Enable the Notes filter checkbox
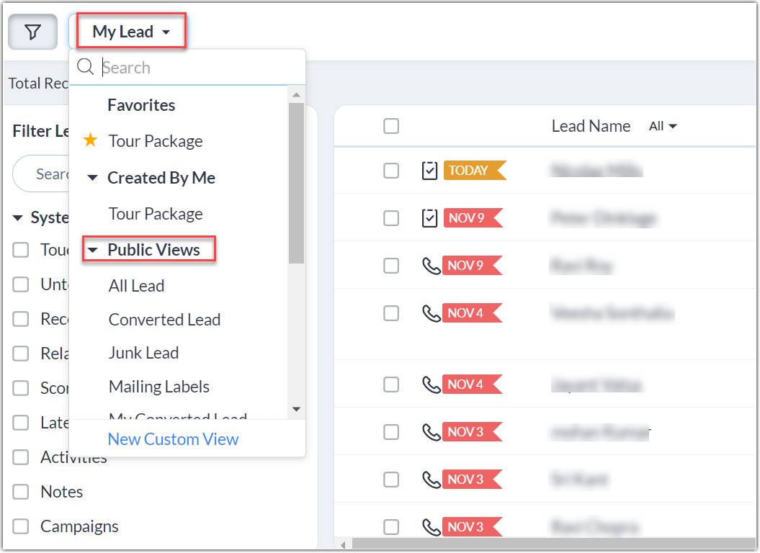760x553 pixels. pyautogui.click(x=21, y=492)
